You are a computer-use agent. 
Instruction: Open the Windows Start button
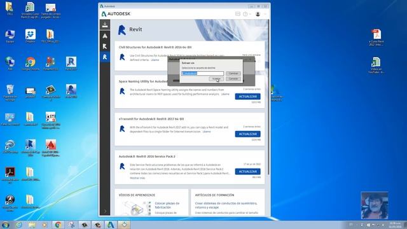pyautogui.click(x=6, y=225)
